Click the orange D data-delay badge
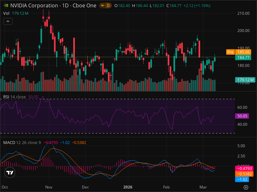Viewport: 257px width, 192px height. click(x=108, y=5)
